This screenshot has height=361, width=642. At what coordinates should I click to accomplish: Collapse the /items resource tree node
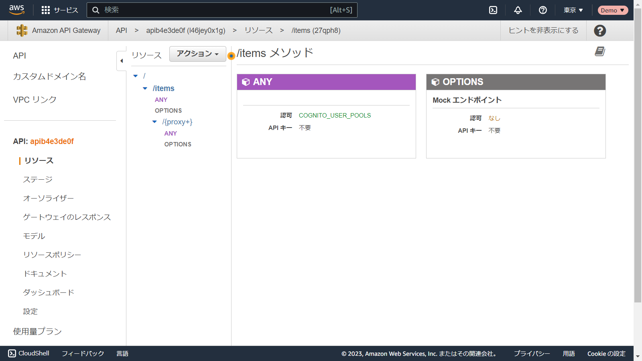click(145, 88)
